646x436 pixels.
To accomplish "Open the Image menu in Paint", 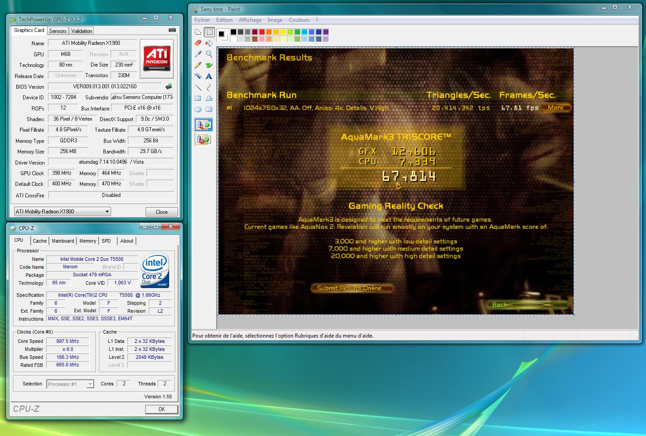I will (275, 20).
